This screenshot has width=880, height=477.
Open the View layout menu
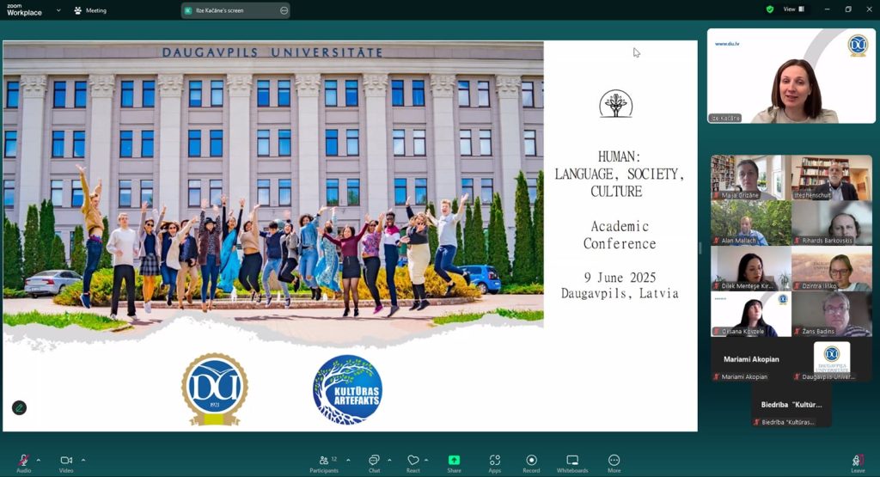pyautogui.click(x=793, y=9)
